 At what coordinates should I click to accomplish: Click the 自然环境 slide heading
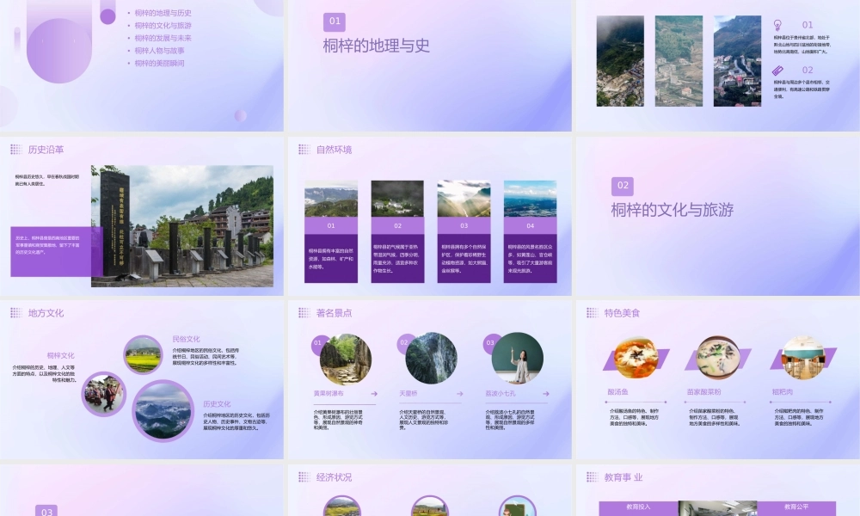pyautogui.click(x=334, y=150)
